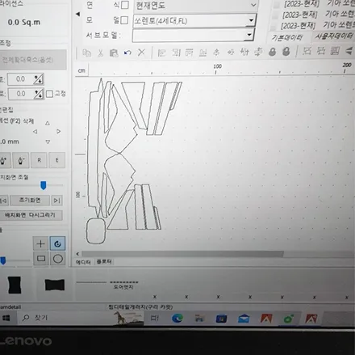Toggle the 연식 checkbox
The height and width of the screenshot is (355, 355).
[125, 5]
